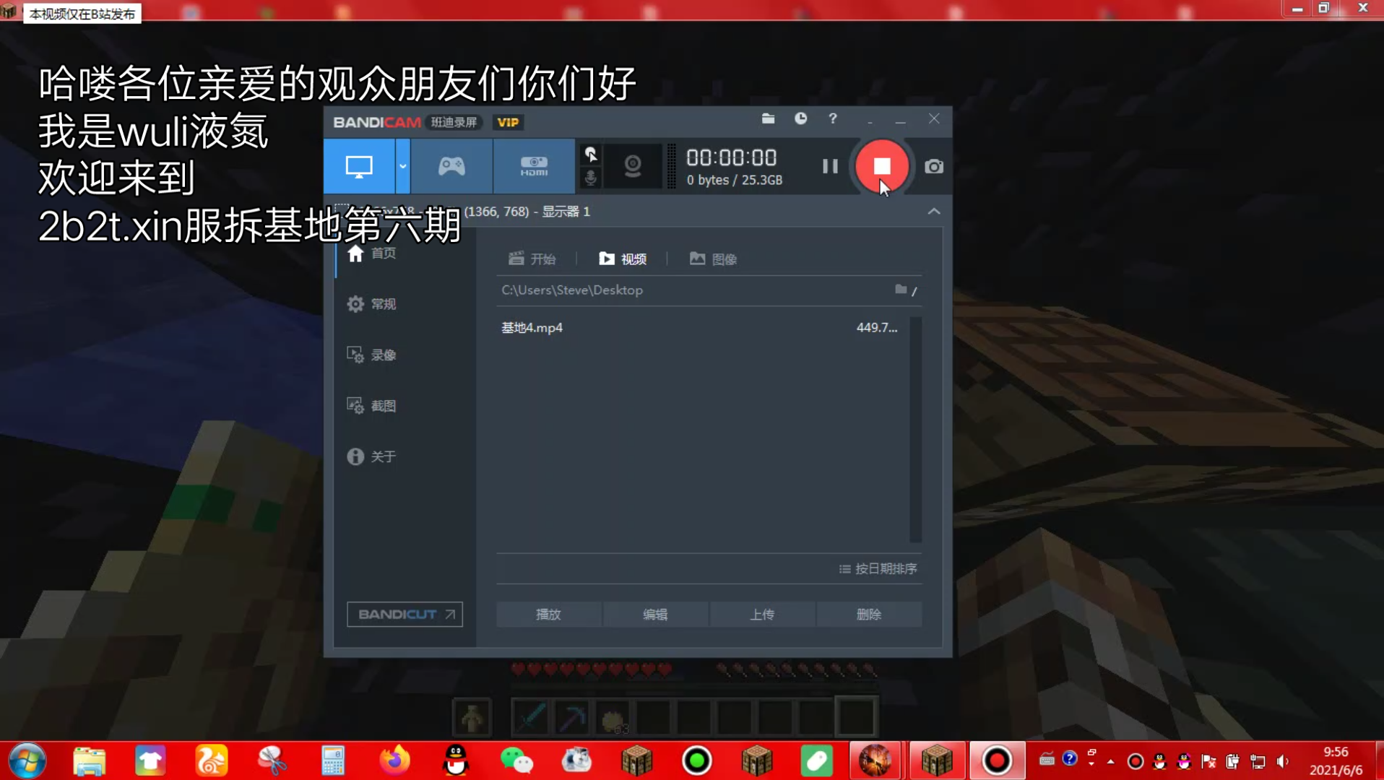
Task: Open the output folder icon
Action: tap(768, 119)
